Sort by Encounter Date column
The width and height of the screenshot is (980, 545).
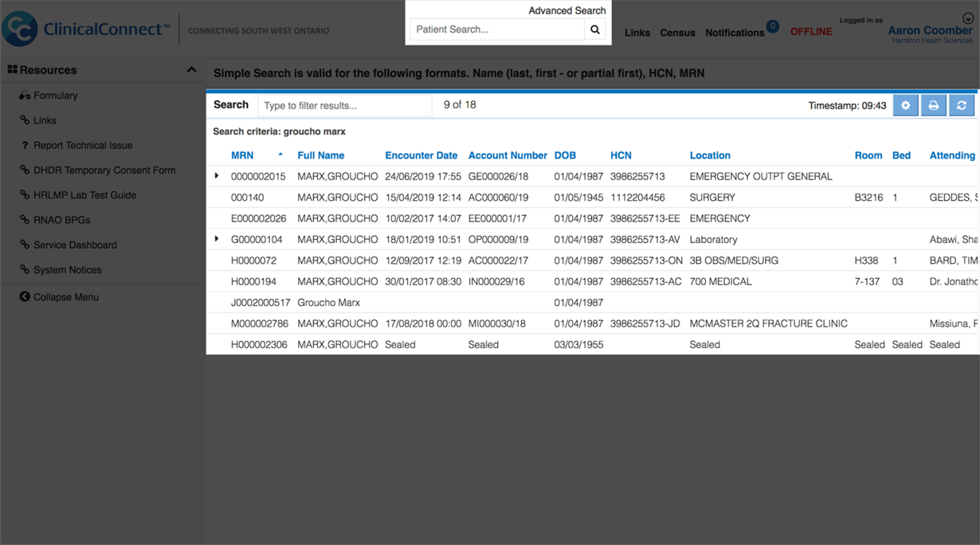tap(421, 155)
